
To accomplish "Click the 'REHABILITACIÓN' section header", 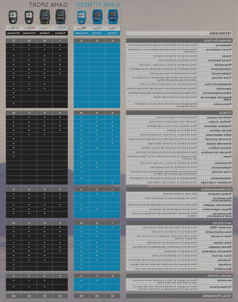I will [x=179, y=276].
